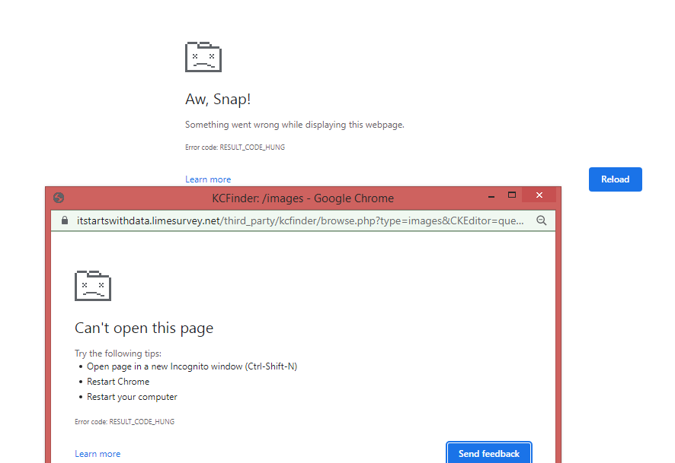
Task: Click the "Restart your computer" tip
Action: tap(132, 397)
